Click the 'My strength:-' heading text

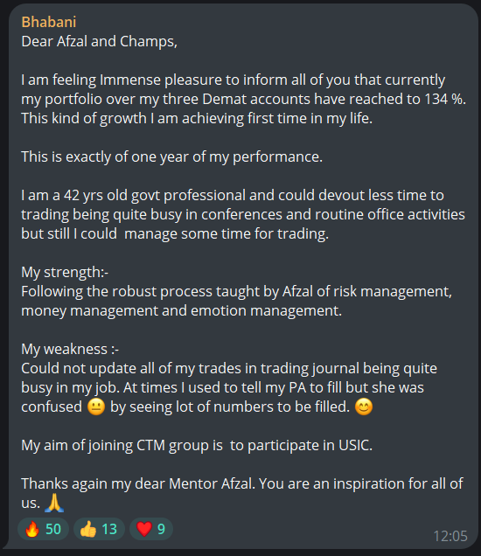click(x=65, y=273)
